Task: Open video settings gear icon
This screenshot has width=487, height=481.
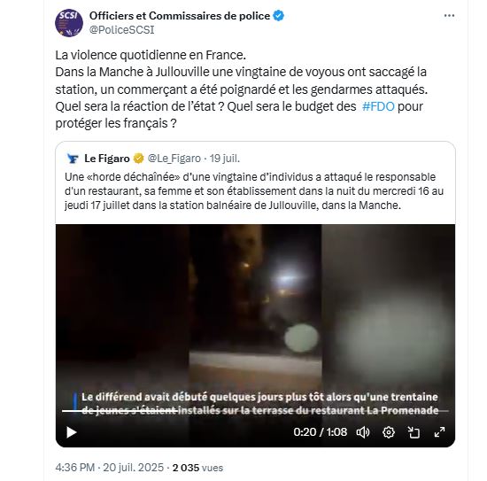Action: [x=389, y=432]
